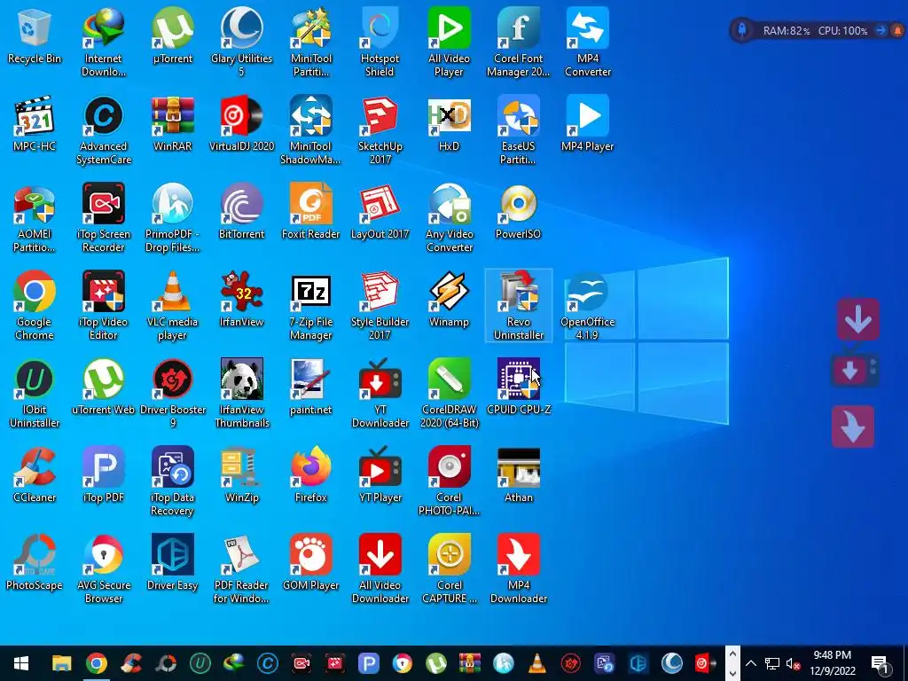Open Corel Font Manager shortcut
908x681 pixels.
[518, 43]
